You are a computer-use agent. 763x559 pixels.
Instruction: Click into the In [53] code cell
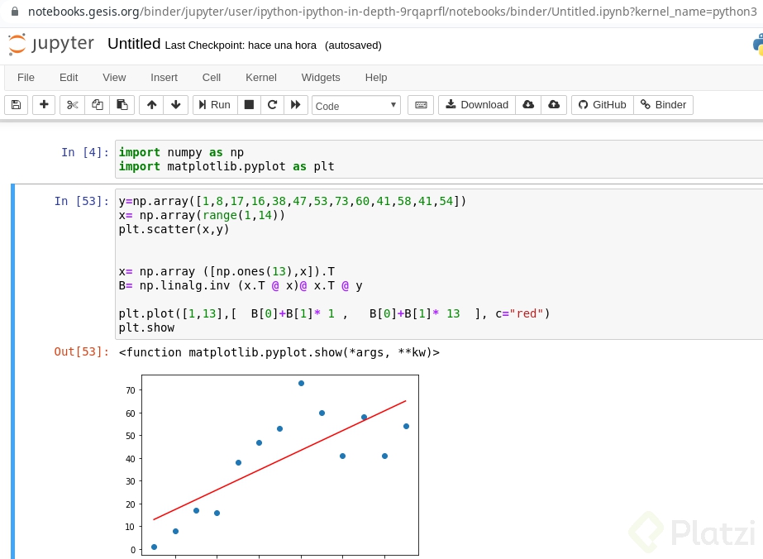click(x=441, y=264)
